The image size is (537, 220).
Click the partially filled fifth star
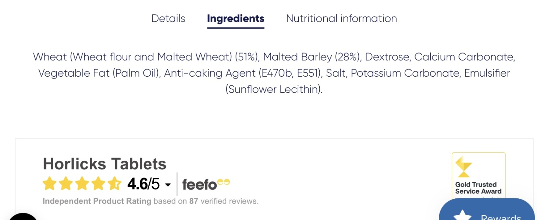click(114, 184)
